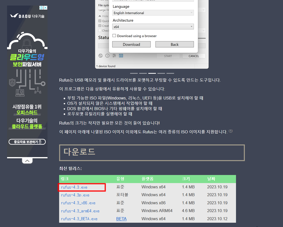Click the ad cloud lock illustration
Viewport: 283px width, 227px height.
[x=27, y=41]
